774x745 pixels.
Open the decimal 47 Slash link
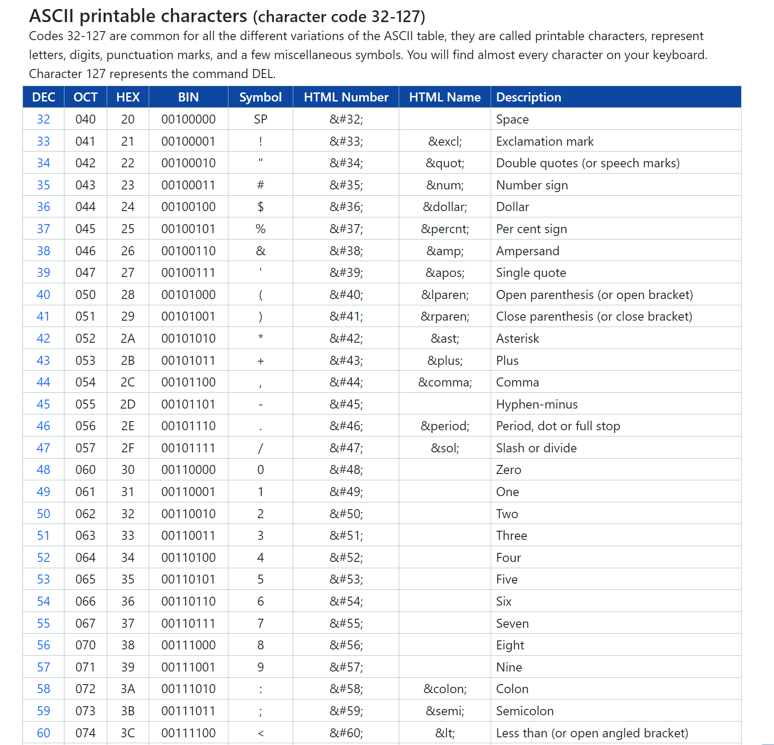[43, 448]
